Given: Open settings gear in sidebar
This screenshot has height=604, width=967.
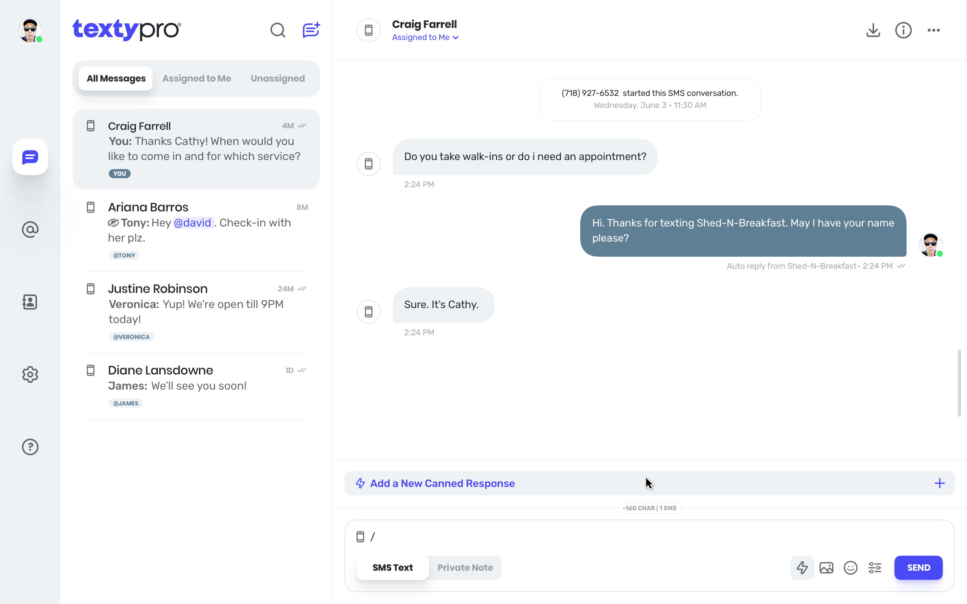Looking at the screenshot, I should [30, 375].
